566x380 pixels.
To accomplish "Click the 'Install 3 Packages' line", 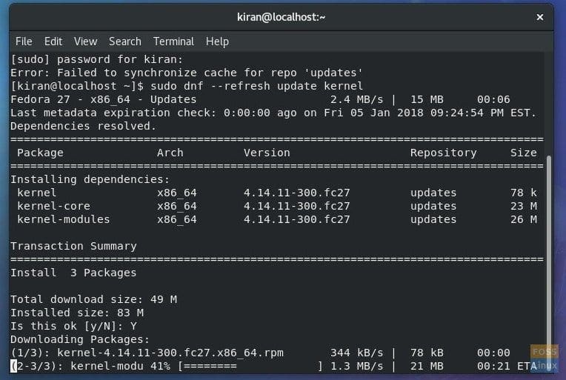I will click(x=73, y=273).
